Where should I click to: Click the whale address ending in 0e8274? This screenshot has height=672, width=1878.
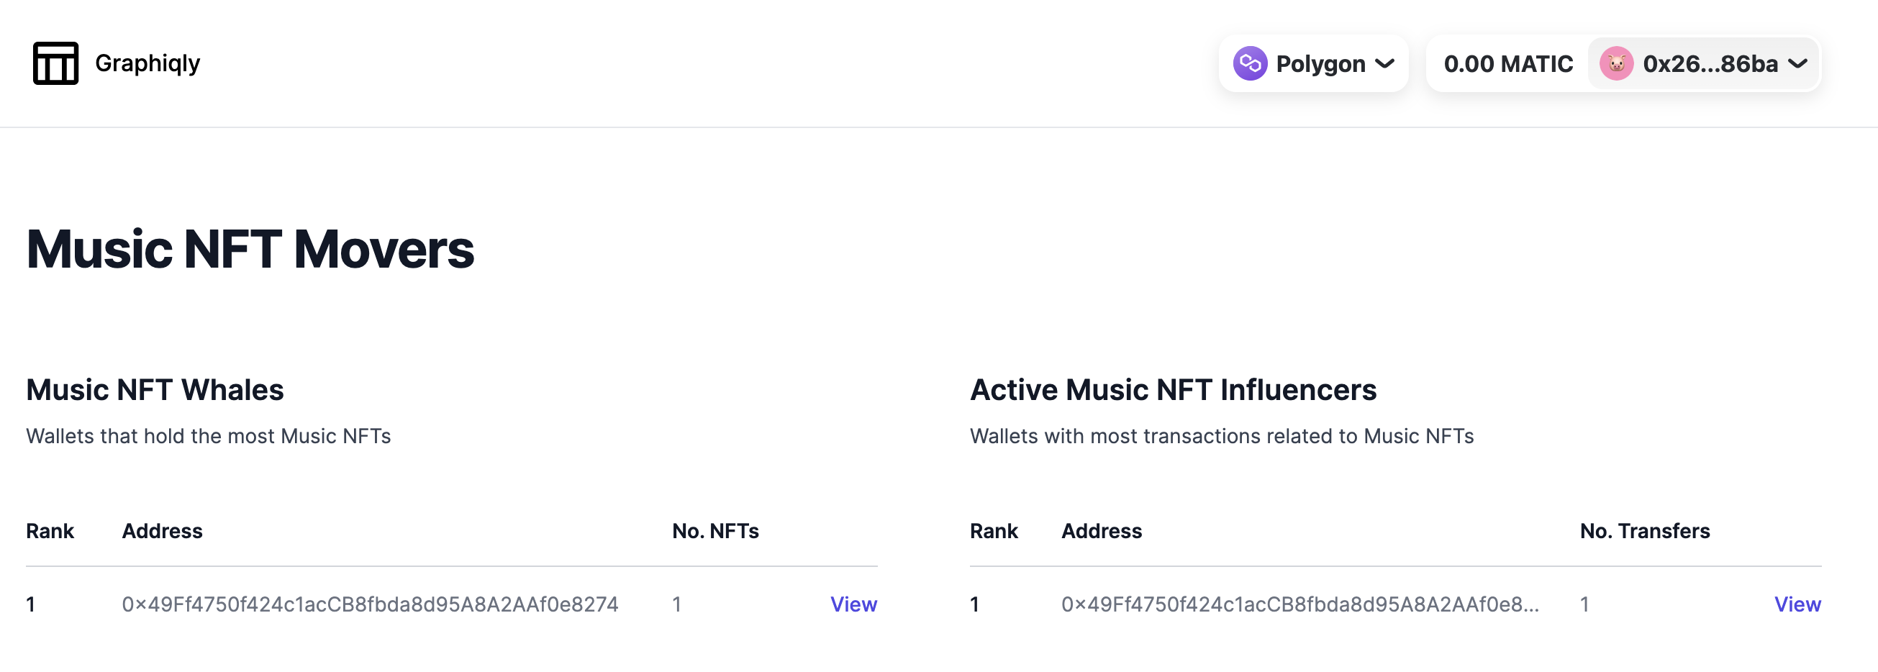point(370,604)
